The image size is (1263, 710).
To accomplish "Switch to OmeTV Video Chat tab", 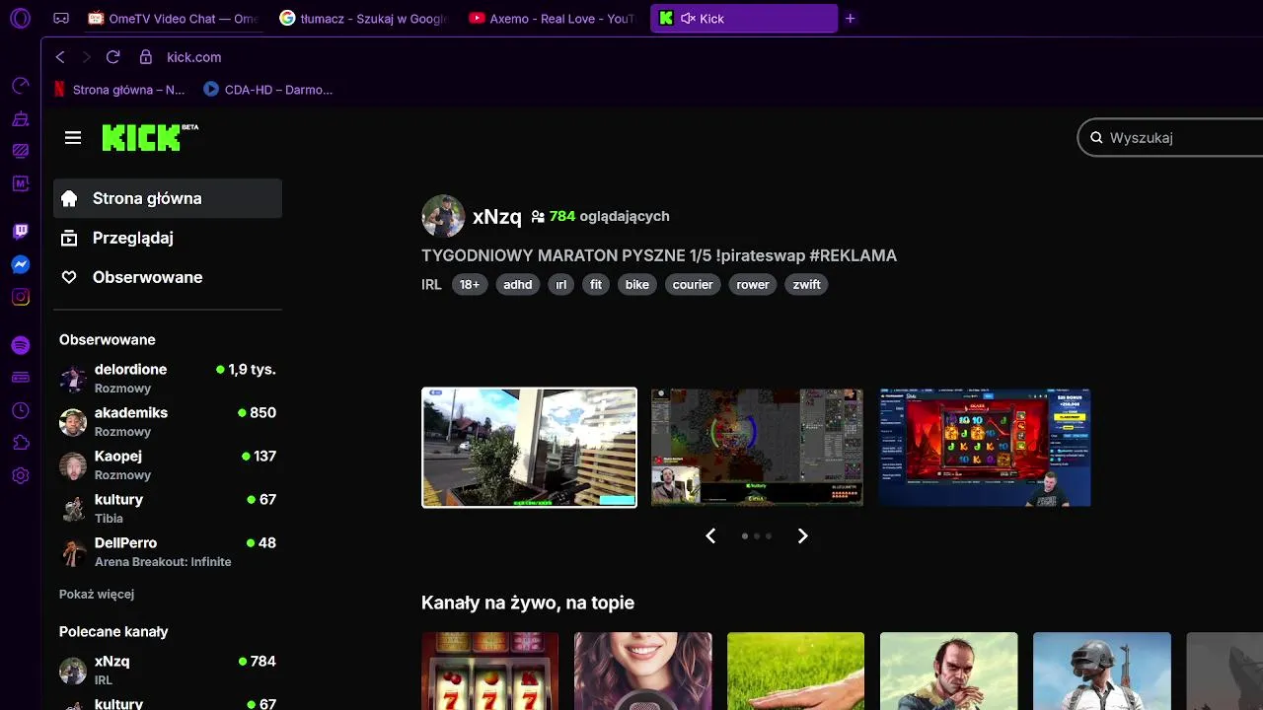I will (173, 18).
